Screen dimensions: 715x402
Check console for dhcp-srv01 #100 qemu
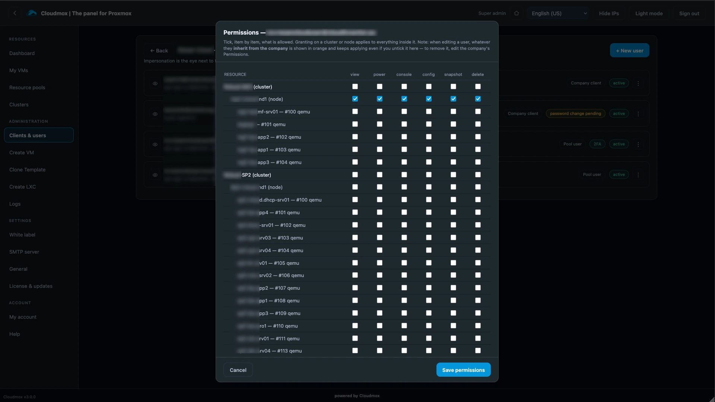click(404, 200)
